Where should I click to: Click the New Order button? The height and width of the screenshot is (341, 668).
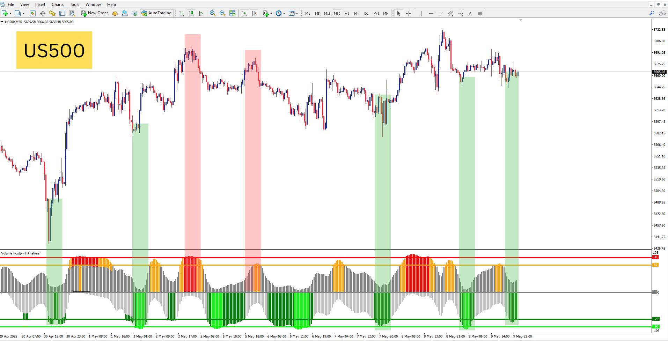coord(95,13)
